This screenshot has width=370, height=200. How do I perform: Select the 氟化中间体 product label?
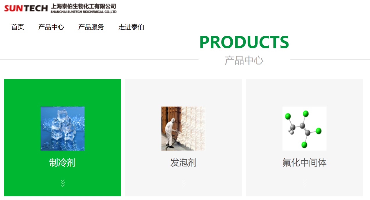click(305, 162)
